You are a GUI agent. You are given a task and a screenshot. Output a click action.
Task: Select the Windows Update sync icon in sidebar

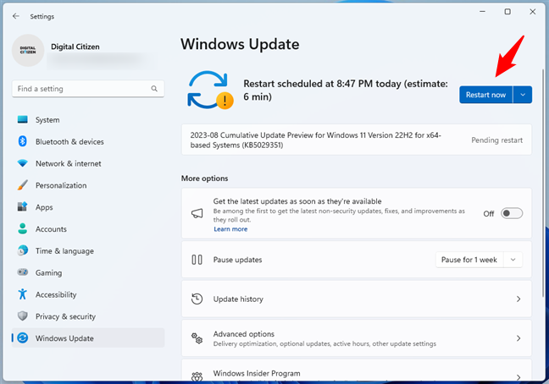tap(22, 337)
